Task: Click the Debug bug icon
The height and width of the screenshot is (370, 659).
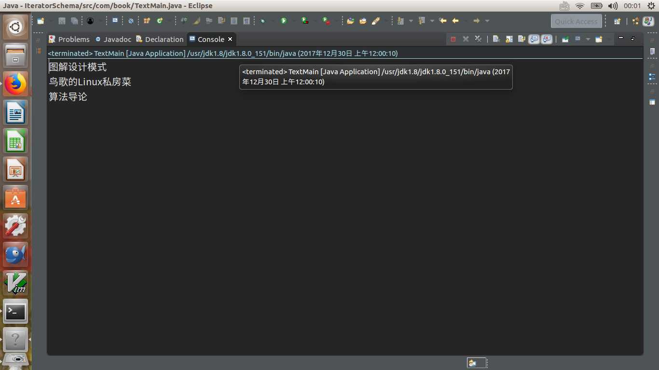Action: pos(262,21)
